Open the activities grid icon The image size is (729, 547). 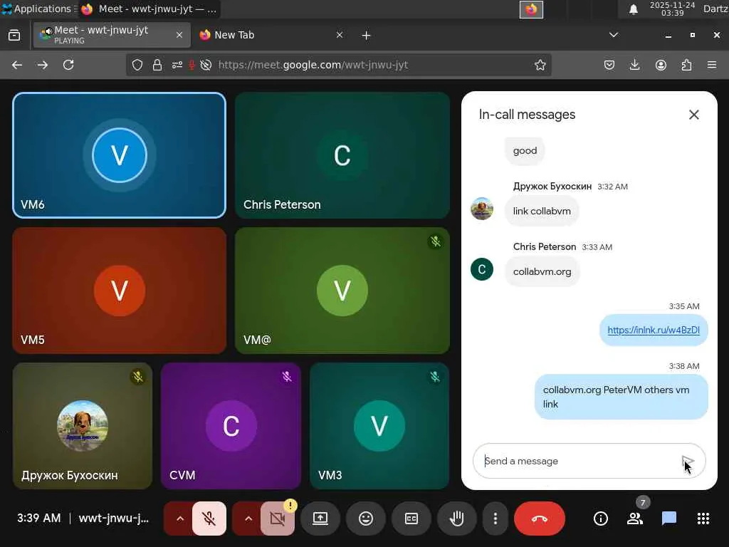click(703, 519)
